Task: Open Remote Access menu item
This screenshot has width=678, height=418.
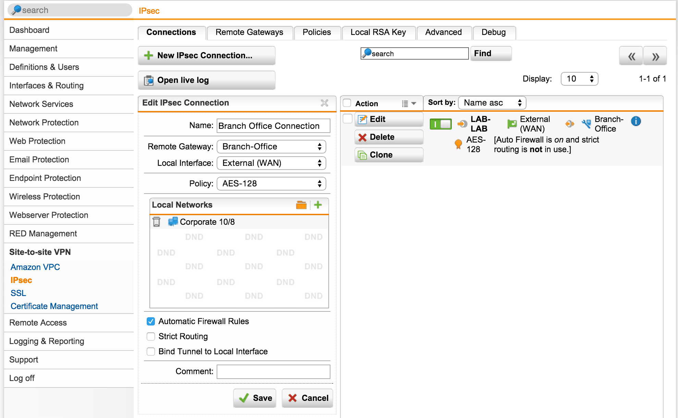Action: (x=69, y=323)
